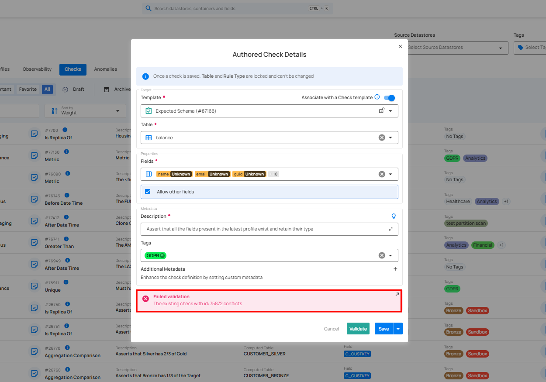Switch to the Observability tab
Image resolution: width=546 pixels, height=382 pixels.
point(37,69)
